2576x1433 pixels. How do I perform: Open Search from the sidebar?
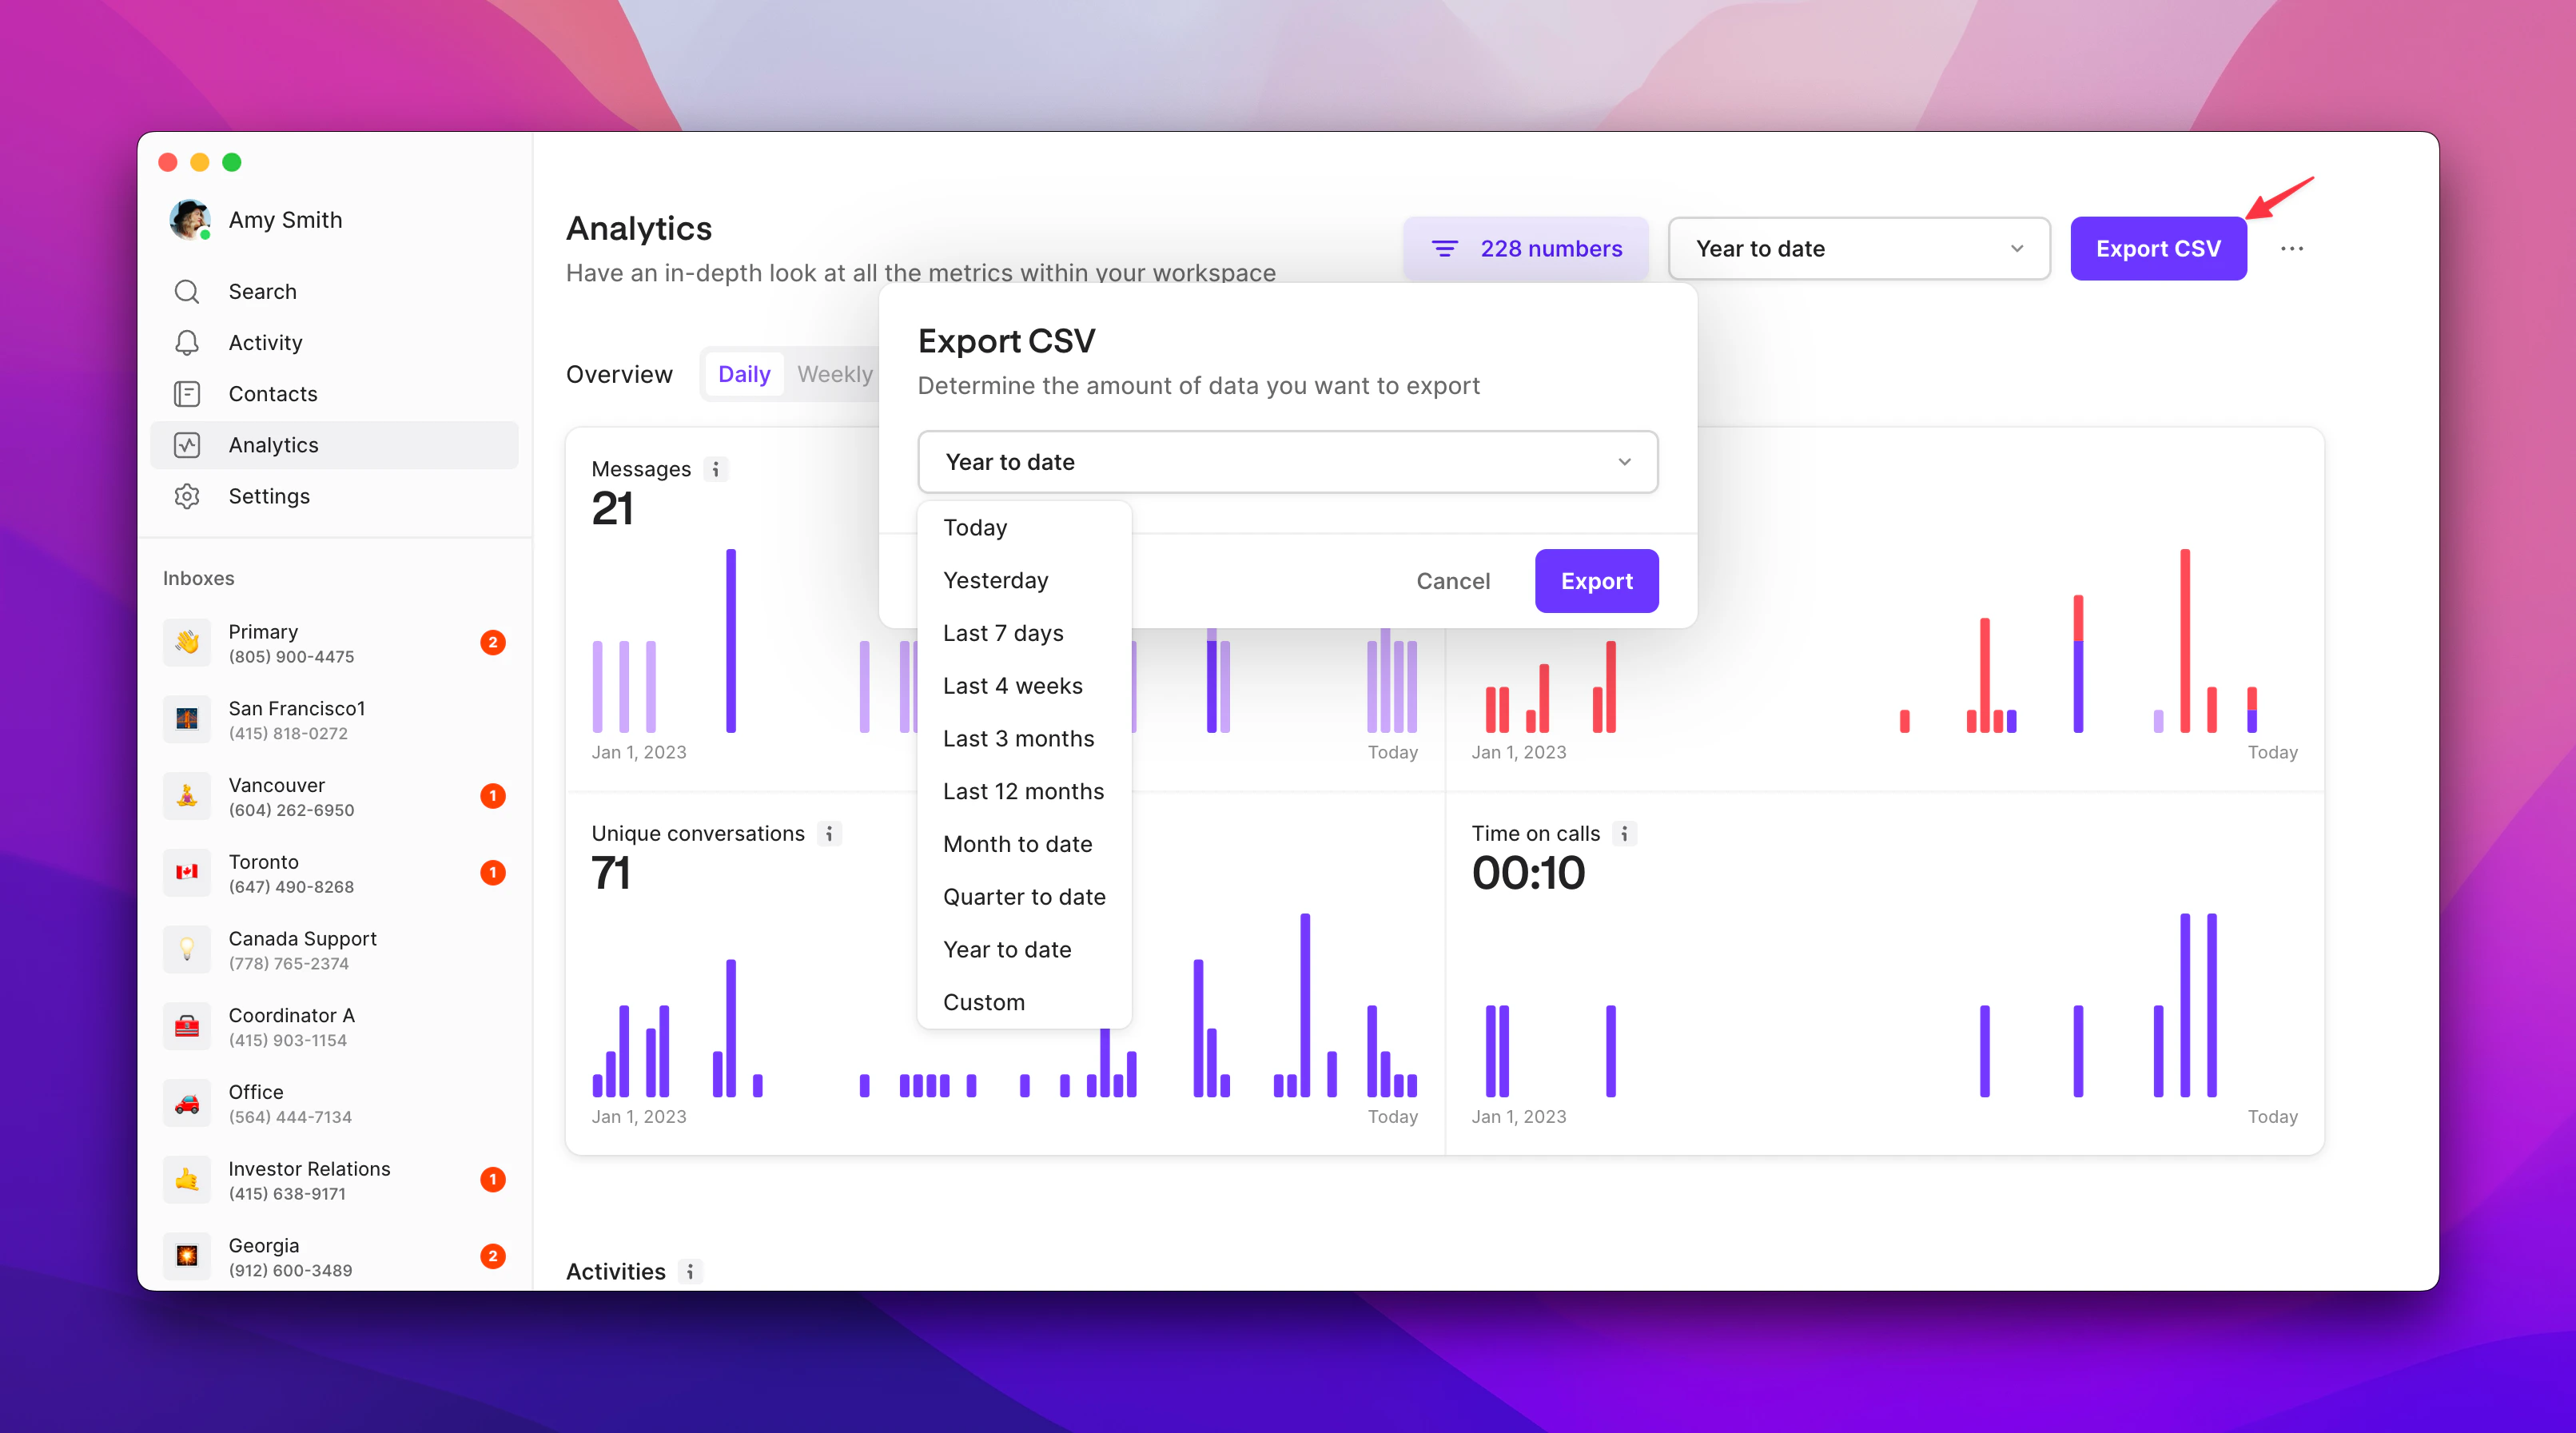click(262, 291)
